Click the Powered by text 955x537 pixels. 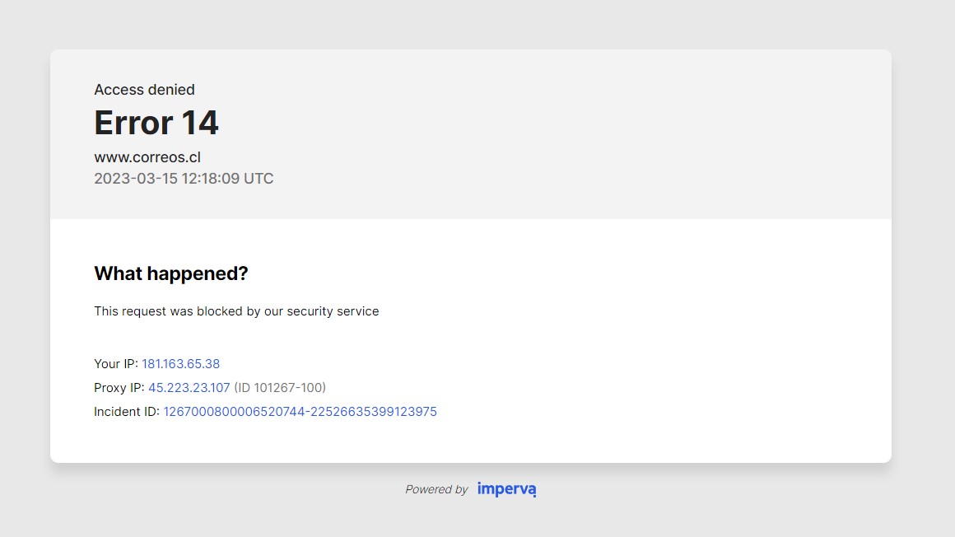click(436, 489)
